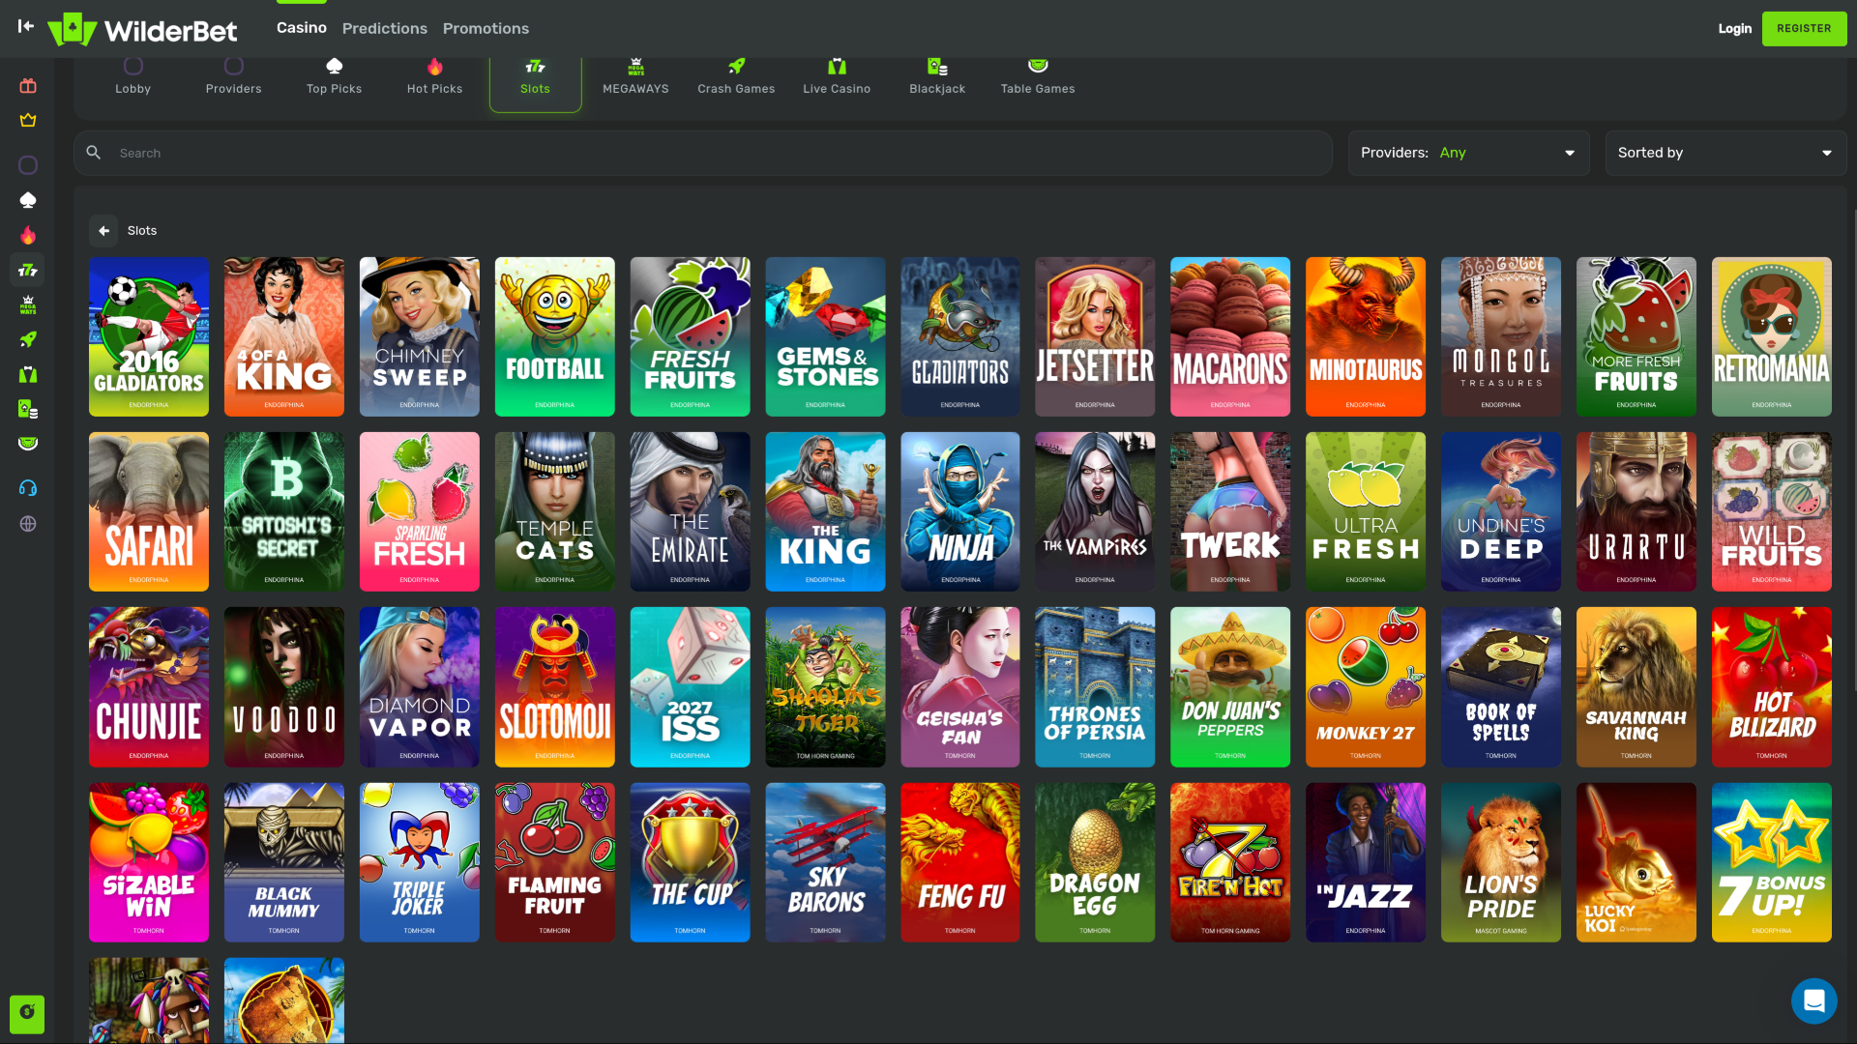Open the gift bonuses sidebar icon
The width and height of the screenshot is (1857, 1044).
28,86
